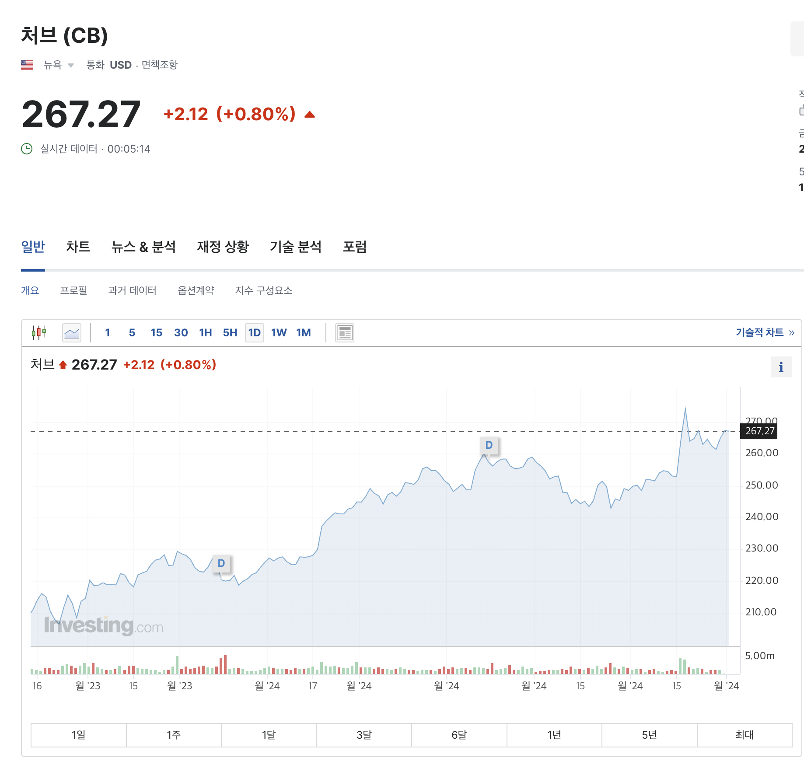Enable the 1M chart interval
Screen dimensions: 804x768
[x=303, y=332]
